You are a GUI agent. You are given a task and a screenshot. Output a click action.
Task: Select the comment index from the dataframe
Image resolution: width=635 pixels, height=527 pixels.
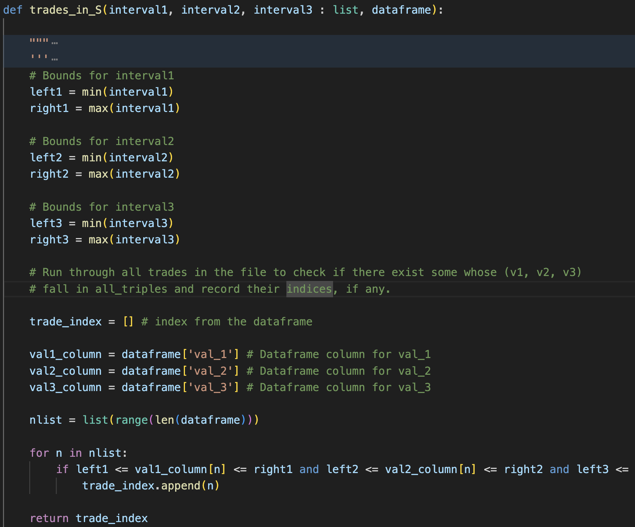pyautogui.click(x=226, y=321)
